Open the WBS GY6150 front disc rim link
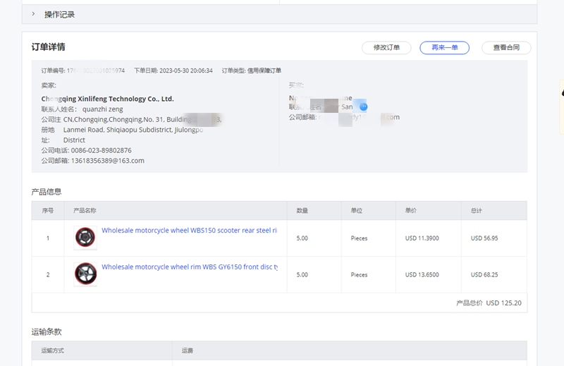 [x=189, y=267]
